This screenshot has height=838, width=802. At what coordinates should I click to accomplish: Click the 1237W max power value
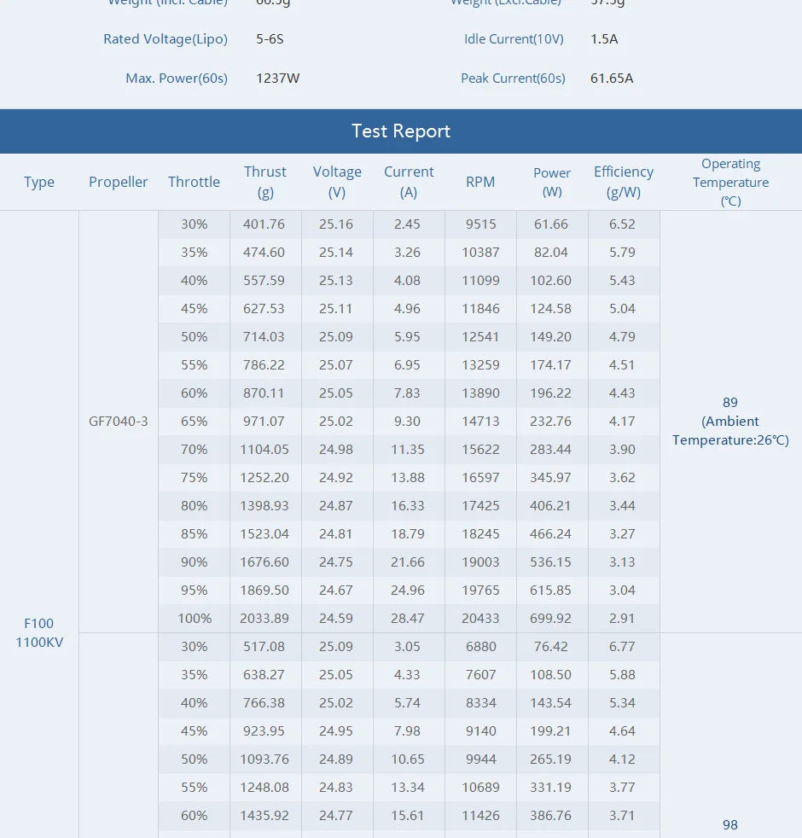(278, 79)
